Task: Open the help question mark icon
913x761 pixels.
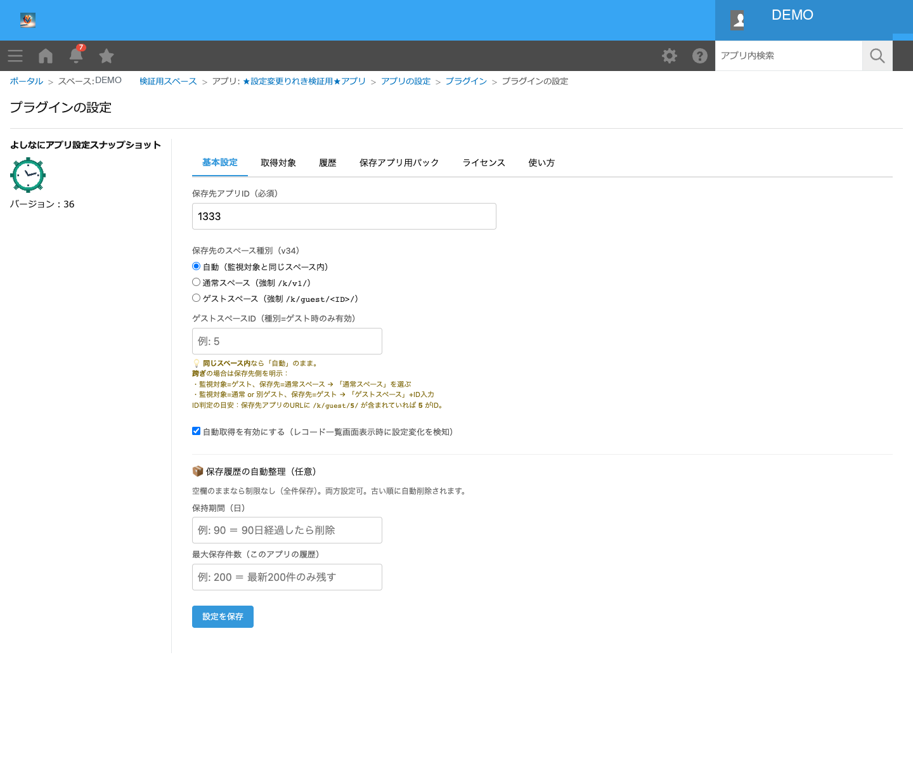Action: [x=700, y=56]
